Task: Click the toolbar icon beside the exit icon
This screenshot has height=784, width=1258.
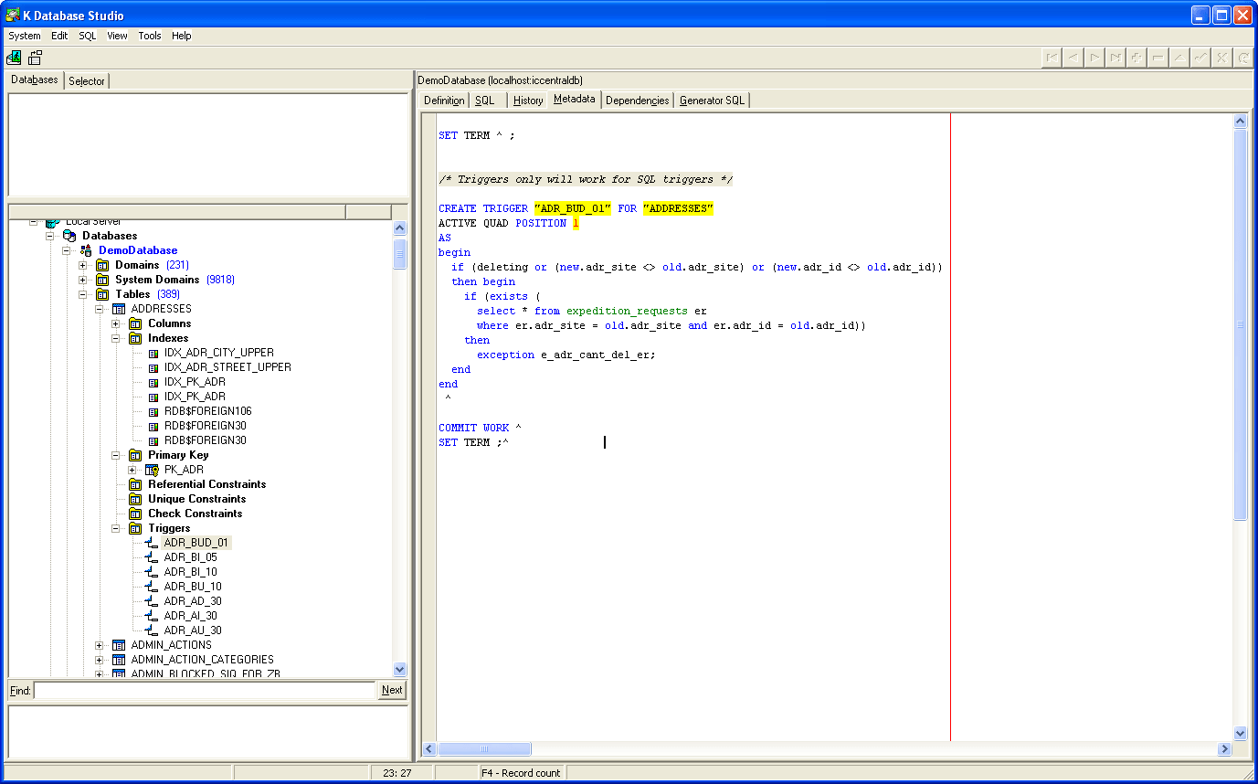Action: [36, 58]
